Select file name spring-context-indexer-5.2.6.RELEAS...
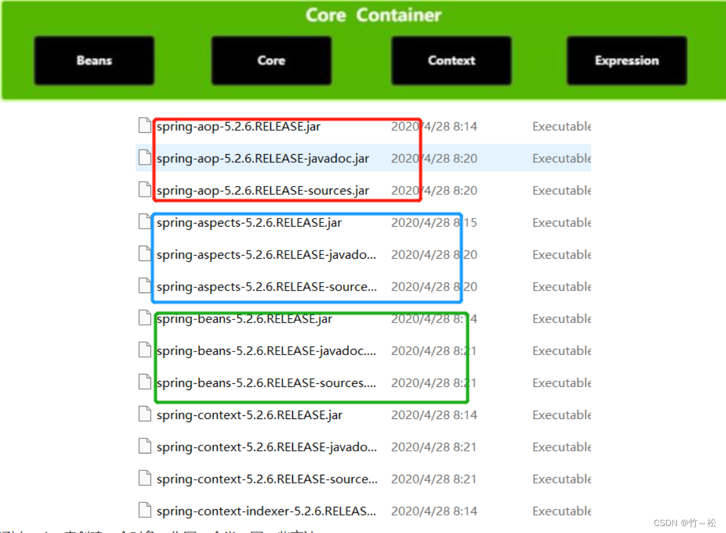 pyautogui.click(x=266, y=511)
